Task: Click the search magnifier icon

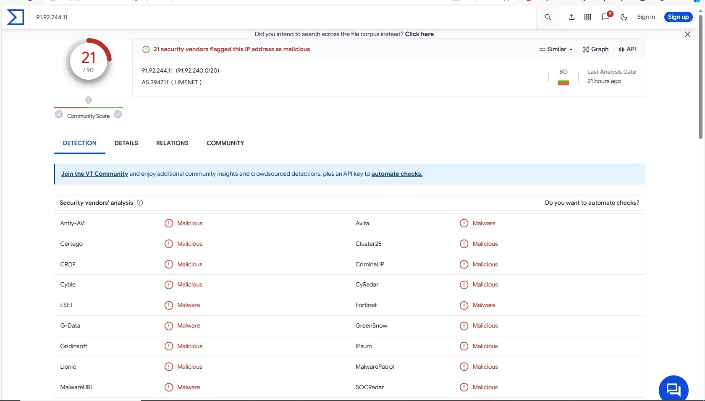Action: (x=548, y=17)
